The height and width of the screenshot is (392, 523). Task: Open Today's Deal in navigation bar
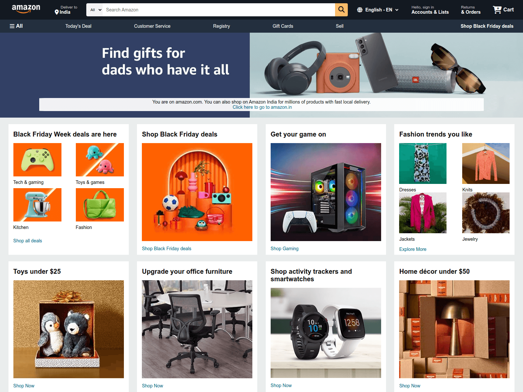(x=78, y=26)
